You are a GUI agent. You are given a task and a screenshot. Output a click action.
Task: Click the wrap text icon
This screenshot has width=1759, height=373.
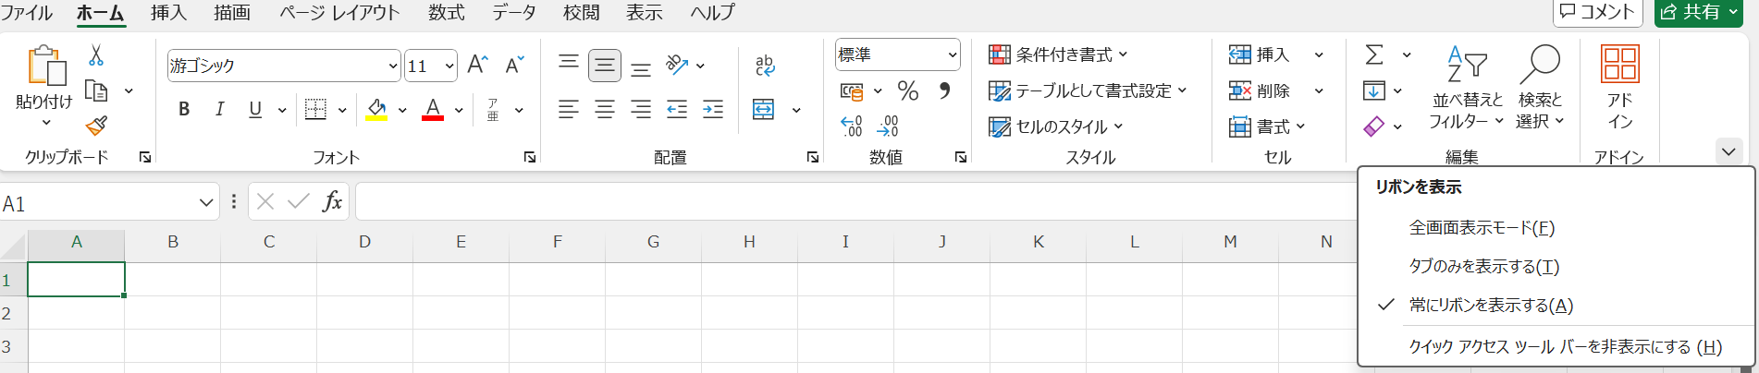click(765, 65)
